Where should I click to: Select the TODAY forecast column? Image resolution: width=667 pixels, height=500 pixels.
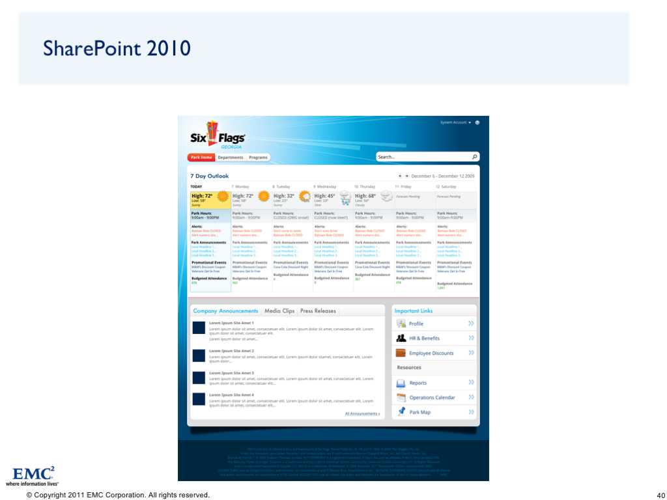[210, 241]
